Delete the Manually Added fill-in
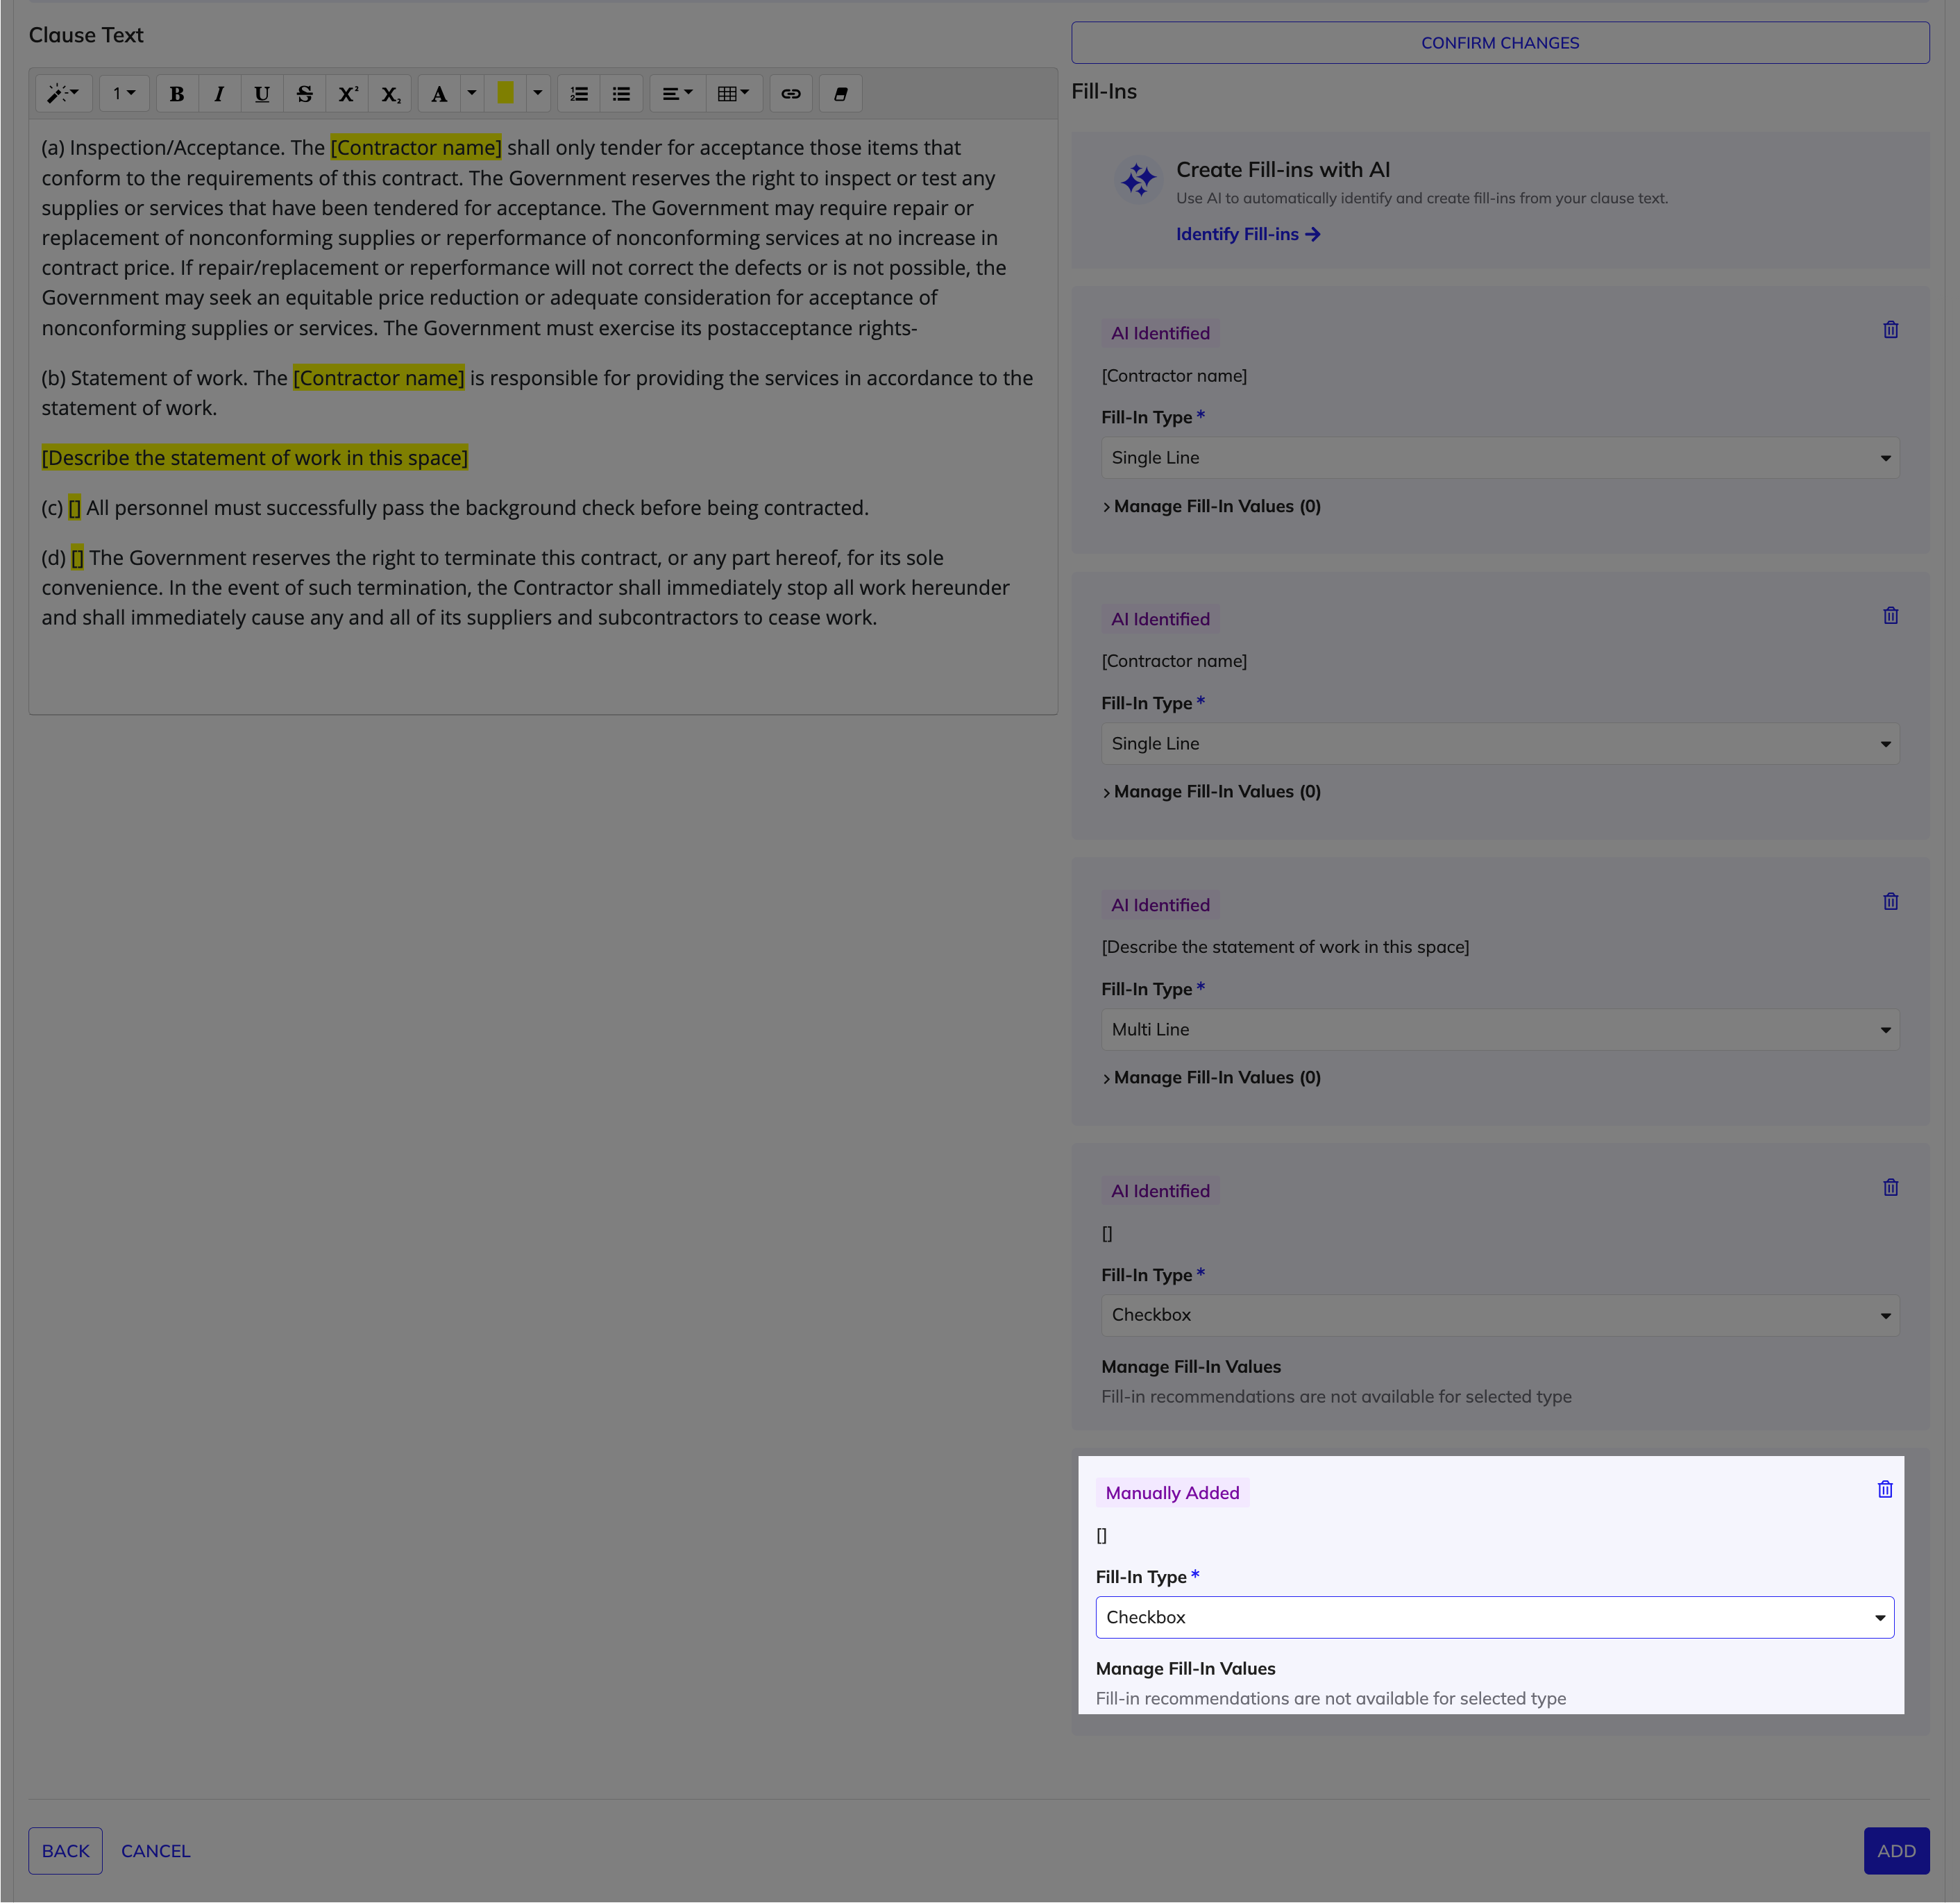Image resolution: width=1960 pixels, height=1903 pixels. [1885, 1490]
